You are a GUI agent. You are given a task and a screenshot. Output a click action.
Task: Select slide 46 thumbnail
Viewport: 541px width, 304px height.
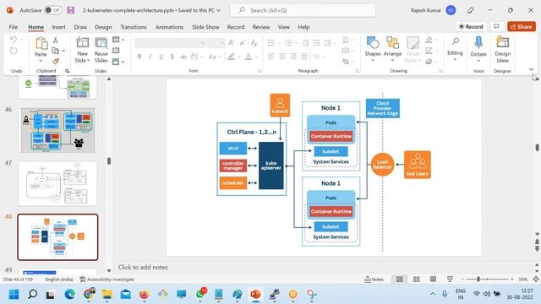pyautogui.click(x=58, y=130)
